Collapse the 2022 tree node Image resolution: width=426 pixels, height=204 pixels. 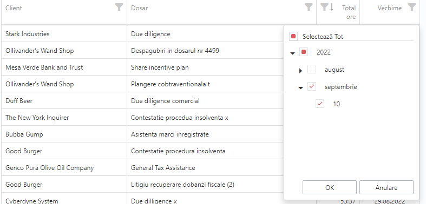[x=293, y=53]
